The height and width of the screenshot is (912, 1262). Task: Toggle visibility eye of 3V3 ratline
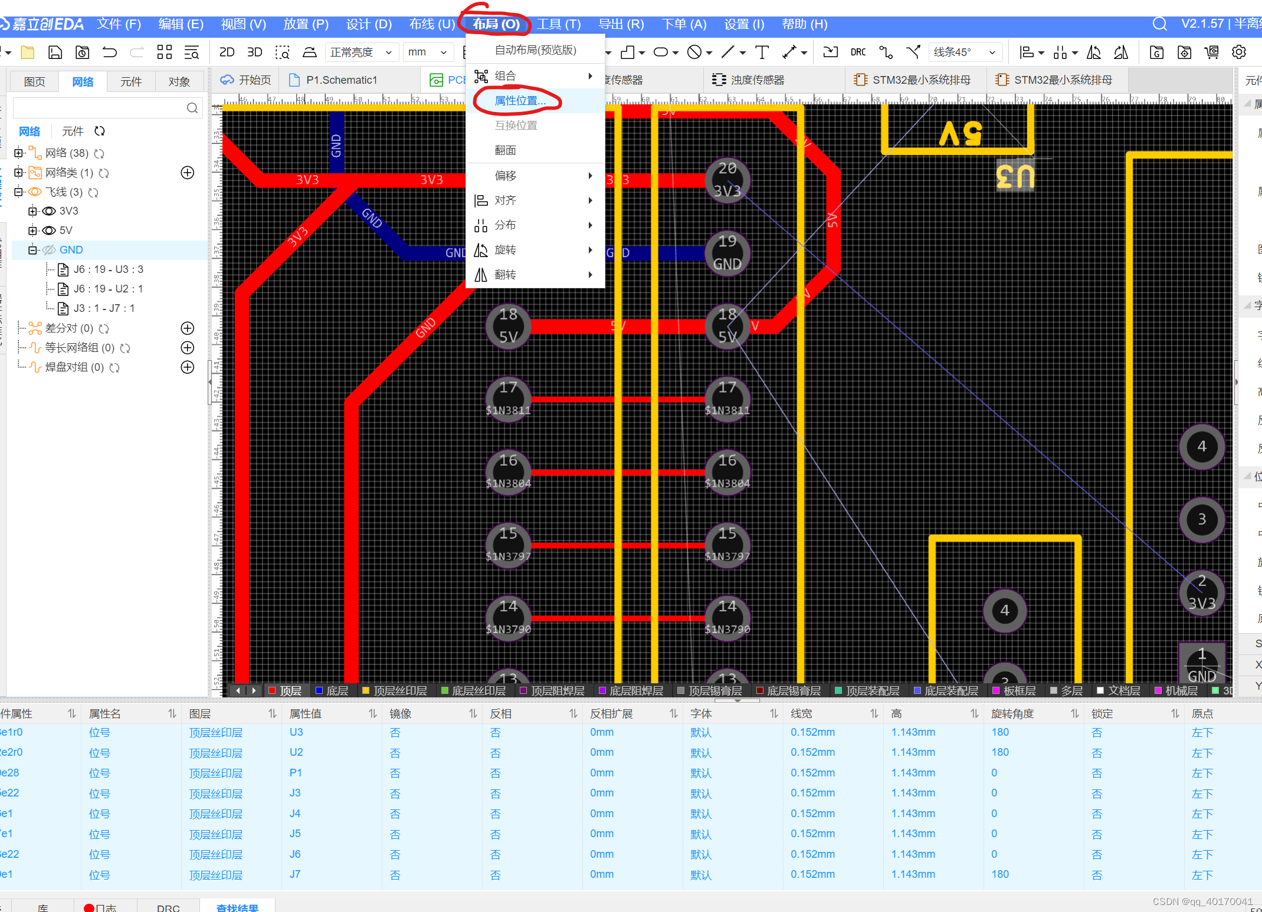click(50, 211)
